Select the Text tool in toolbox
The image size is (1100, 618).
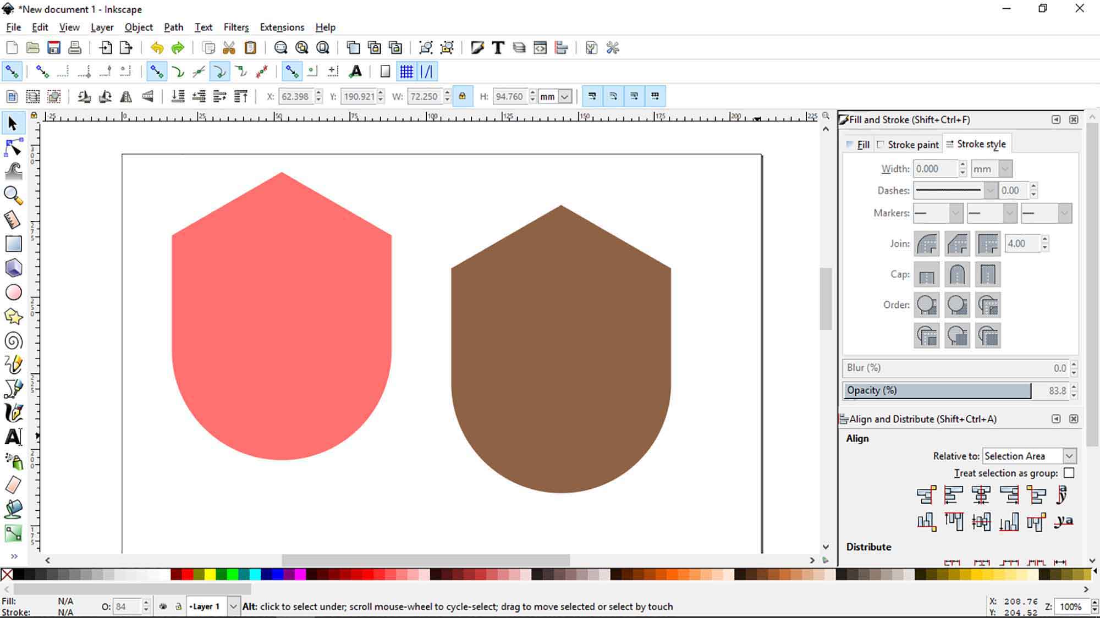click(x=13, y=437)
